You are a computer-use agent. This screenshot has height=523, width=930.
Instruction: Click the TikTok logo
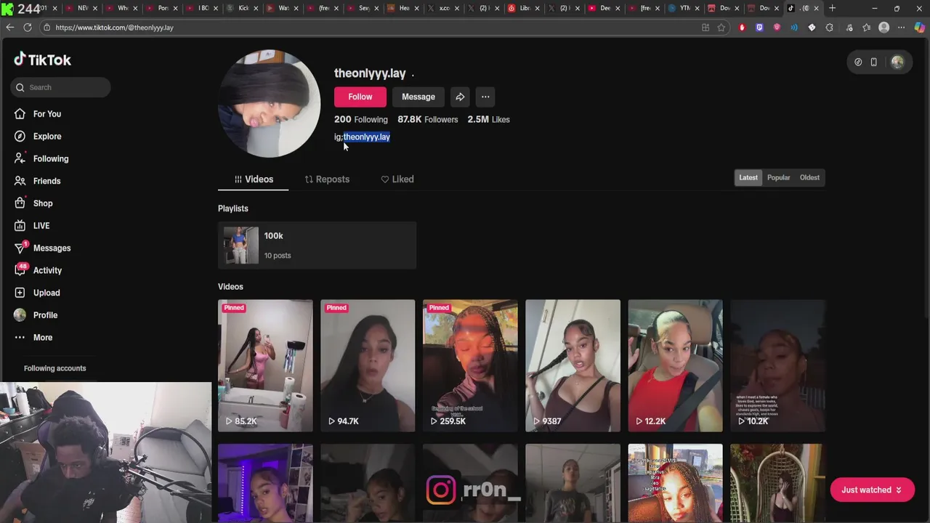point(42,60)
